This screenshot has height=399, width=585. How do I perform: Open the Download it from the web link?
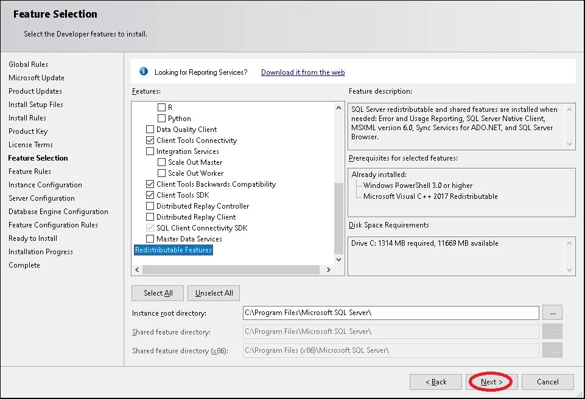coord(303,72)
